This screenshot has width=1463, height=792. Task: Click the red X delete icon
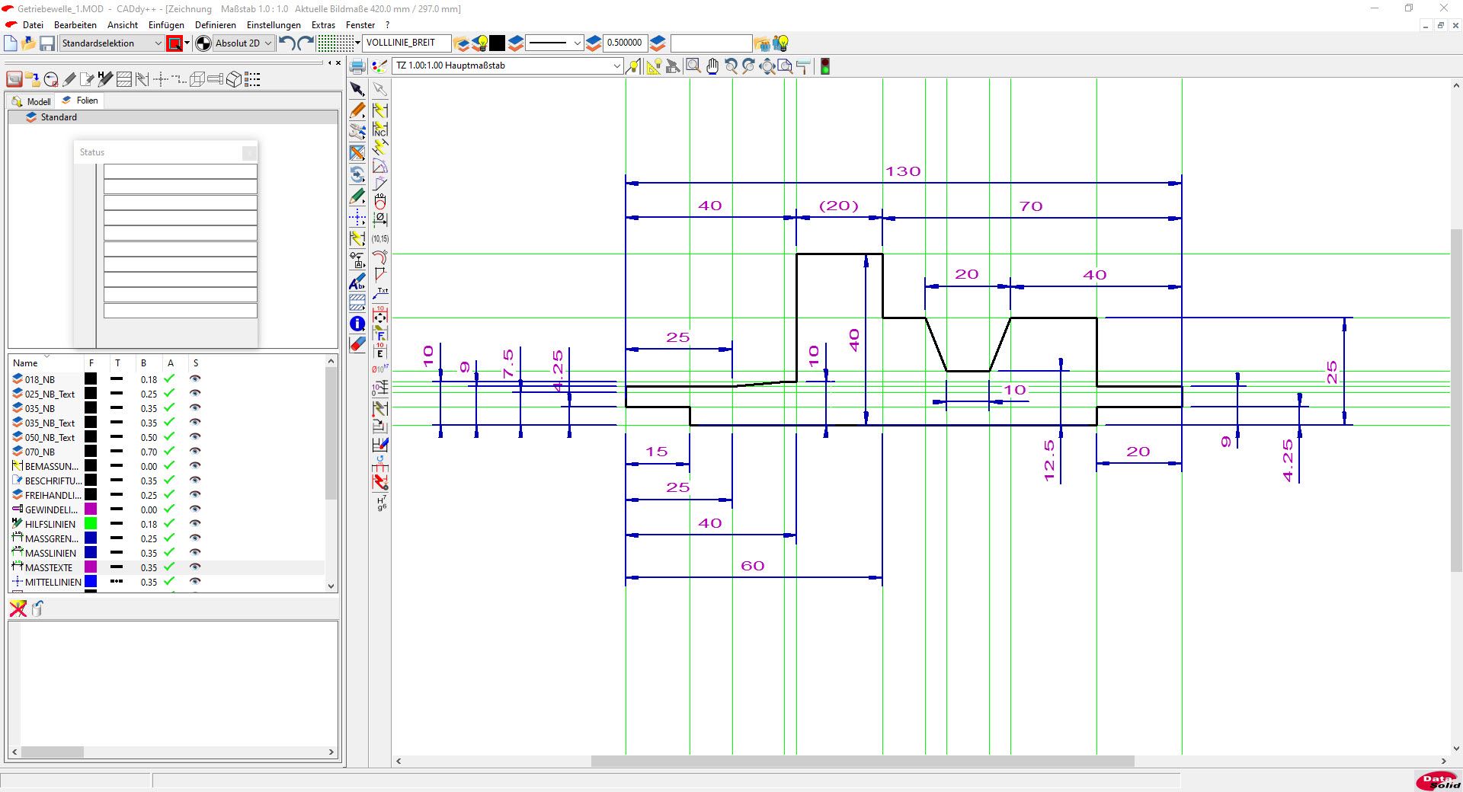[18, 608]
